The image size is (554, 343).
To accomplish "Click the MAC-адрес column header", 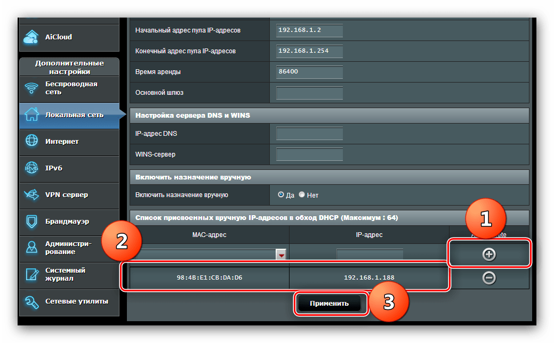I will [x=209, y=235].
